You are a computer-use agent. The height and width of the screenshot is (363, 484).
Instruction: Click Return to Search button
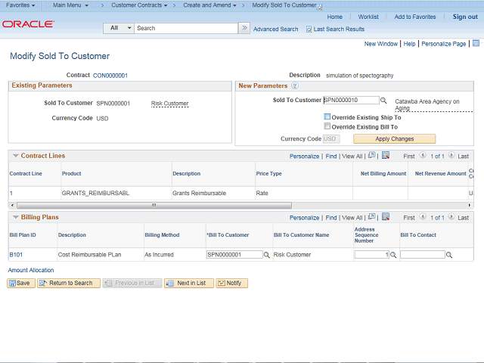[69, 283]
